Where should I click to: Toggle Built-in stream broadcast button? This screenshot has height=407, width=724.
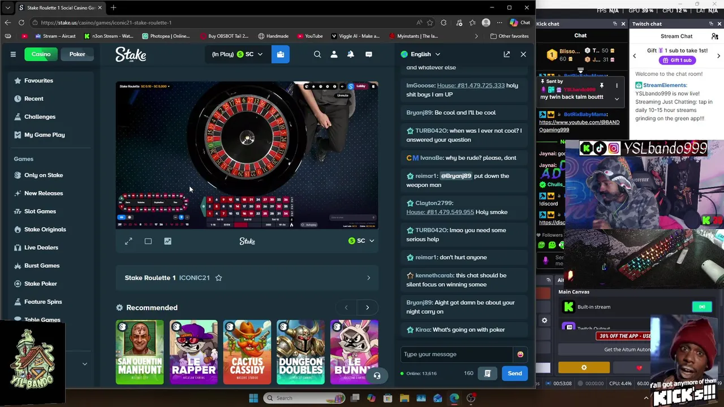tap(702, 307)
